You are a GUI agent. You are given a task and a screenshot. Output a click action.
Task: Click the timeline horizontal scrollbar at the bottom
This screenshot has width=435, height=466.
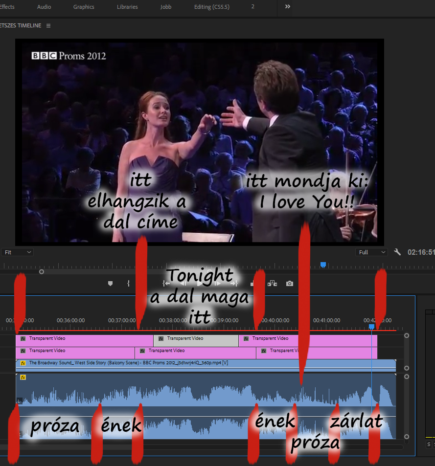pos(202,447)
